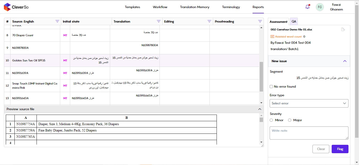Click the Arabic segment text under Segment
The height and width of the screenshot is (165, 359).
[322, 78]
